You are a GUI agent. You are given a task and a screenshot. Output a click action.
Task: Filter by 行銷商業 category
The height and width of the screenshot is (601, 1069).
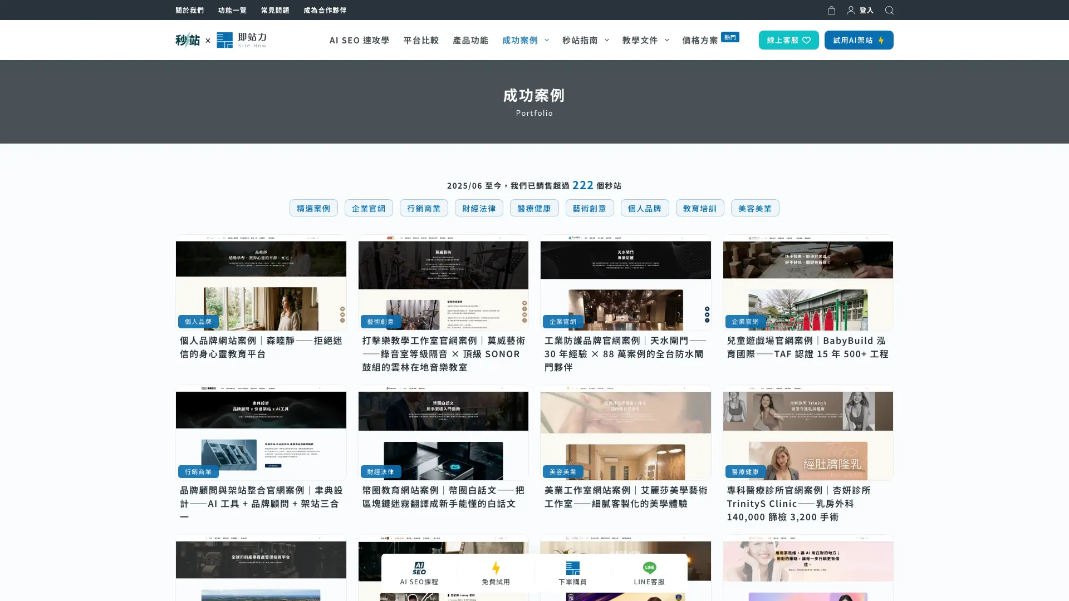coord(424,208)
